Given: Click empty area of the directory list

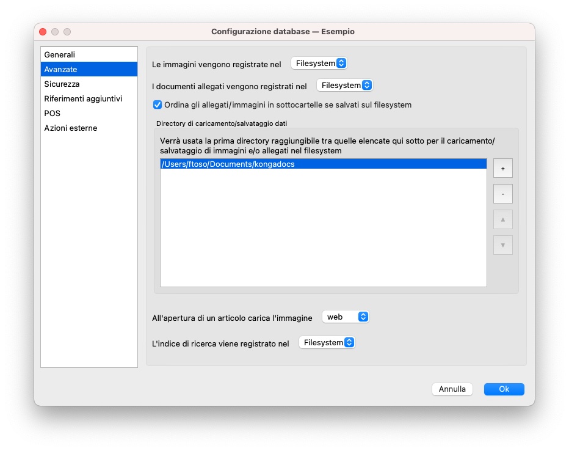Looking at the screenshot, I should click(323, 232).
